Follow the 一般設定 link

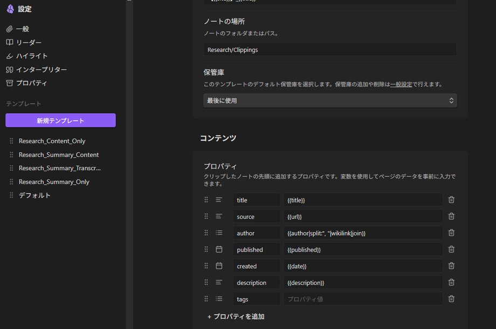coord(401,85)
